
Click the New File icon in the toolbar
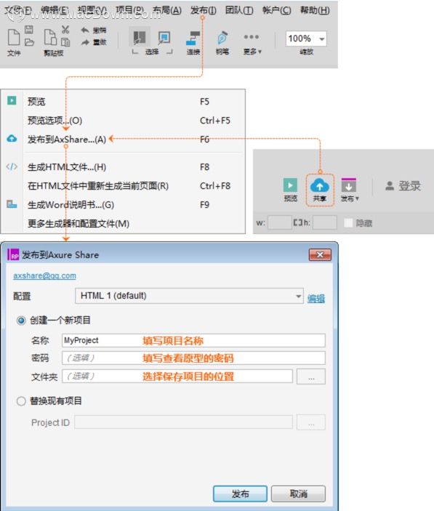pyautogui.click(x=14, y=37)
